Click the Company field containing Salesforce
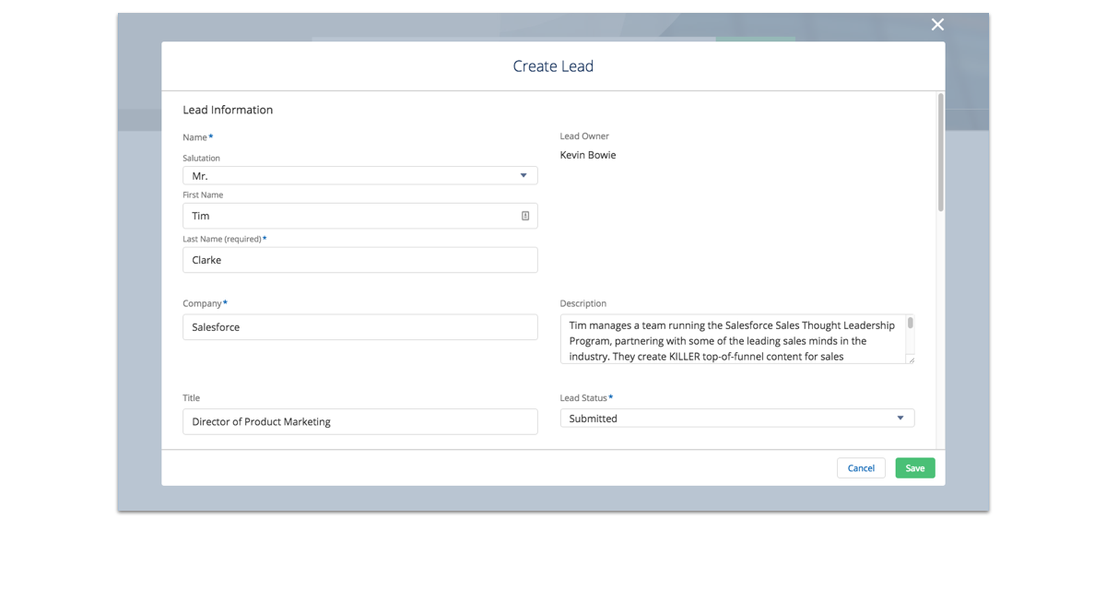1106x590 pixels. (359, 327)
